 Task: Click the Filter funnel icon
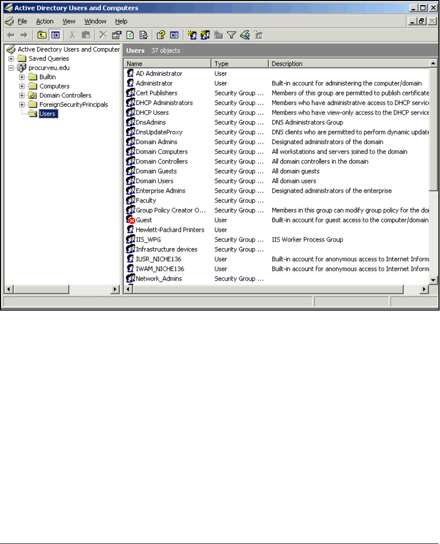point(231,35)
